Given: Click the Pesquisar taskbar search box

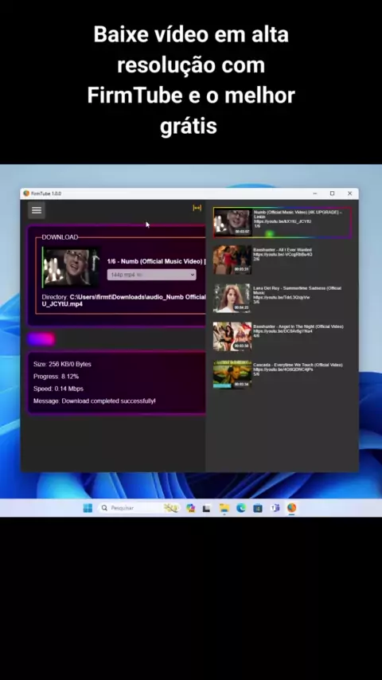Looking at the screenshot, I should 138,508.
